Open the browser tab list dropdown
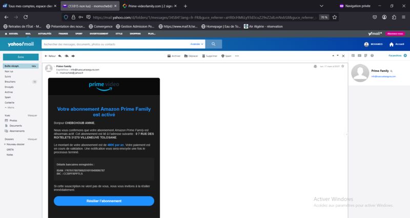 coord(322,6)
